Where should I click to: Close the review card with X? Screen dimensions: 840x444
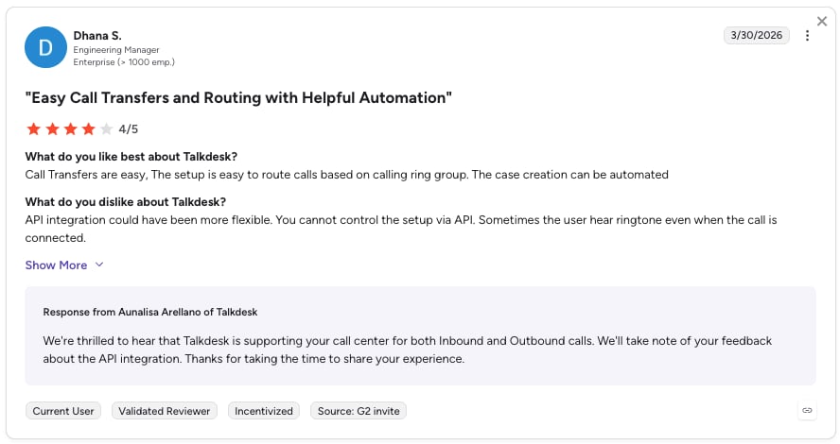pyautogui.click(x=822, y=22)
